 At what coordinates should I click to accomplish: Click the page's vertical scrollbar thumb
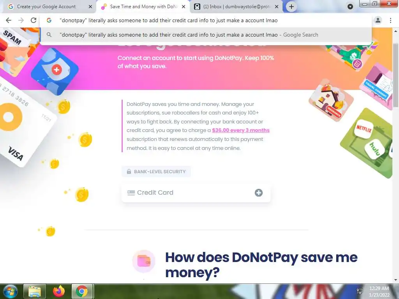coord(395,75)
